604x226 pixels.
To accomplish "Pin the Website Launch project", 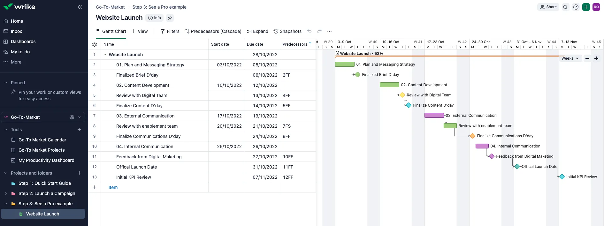I will (170, 18).
